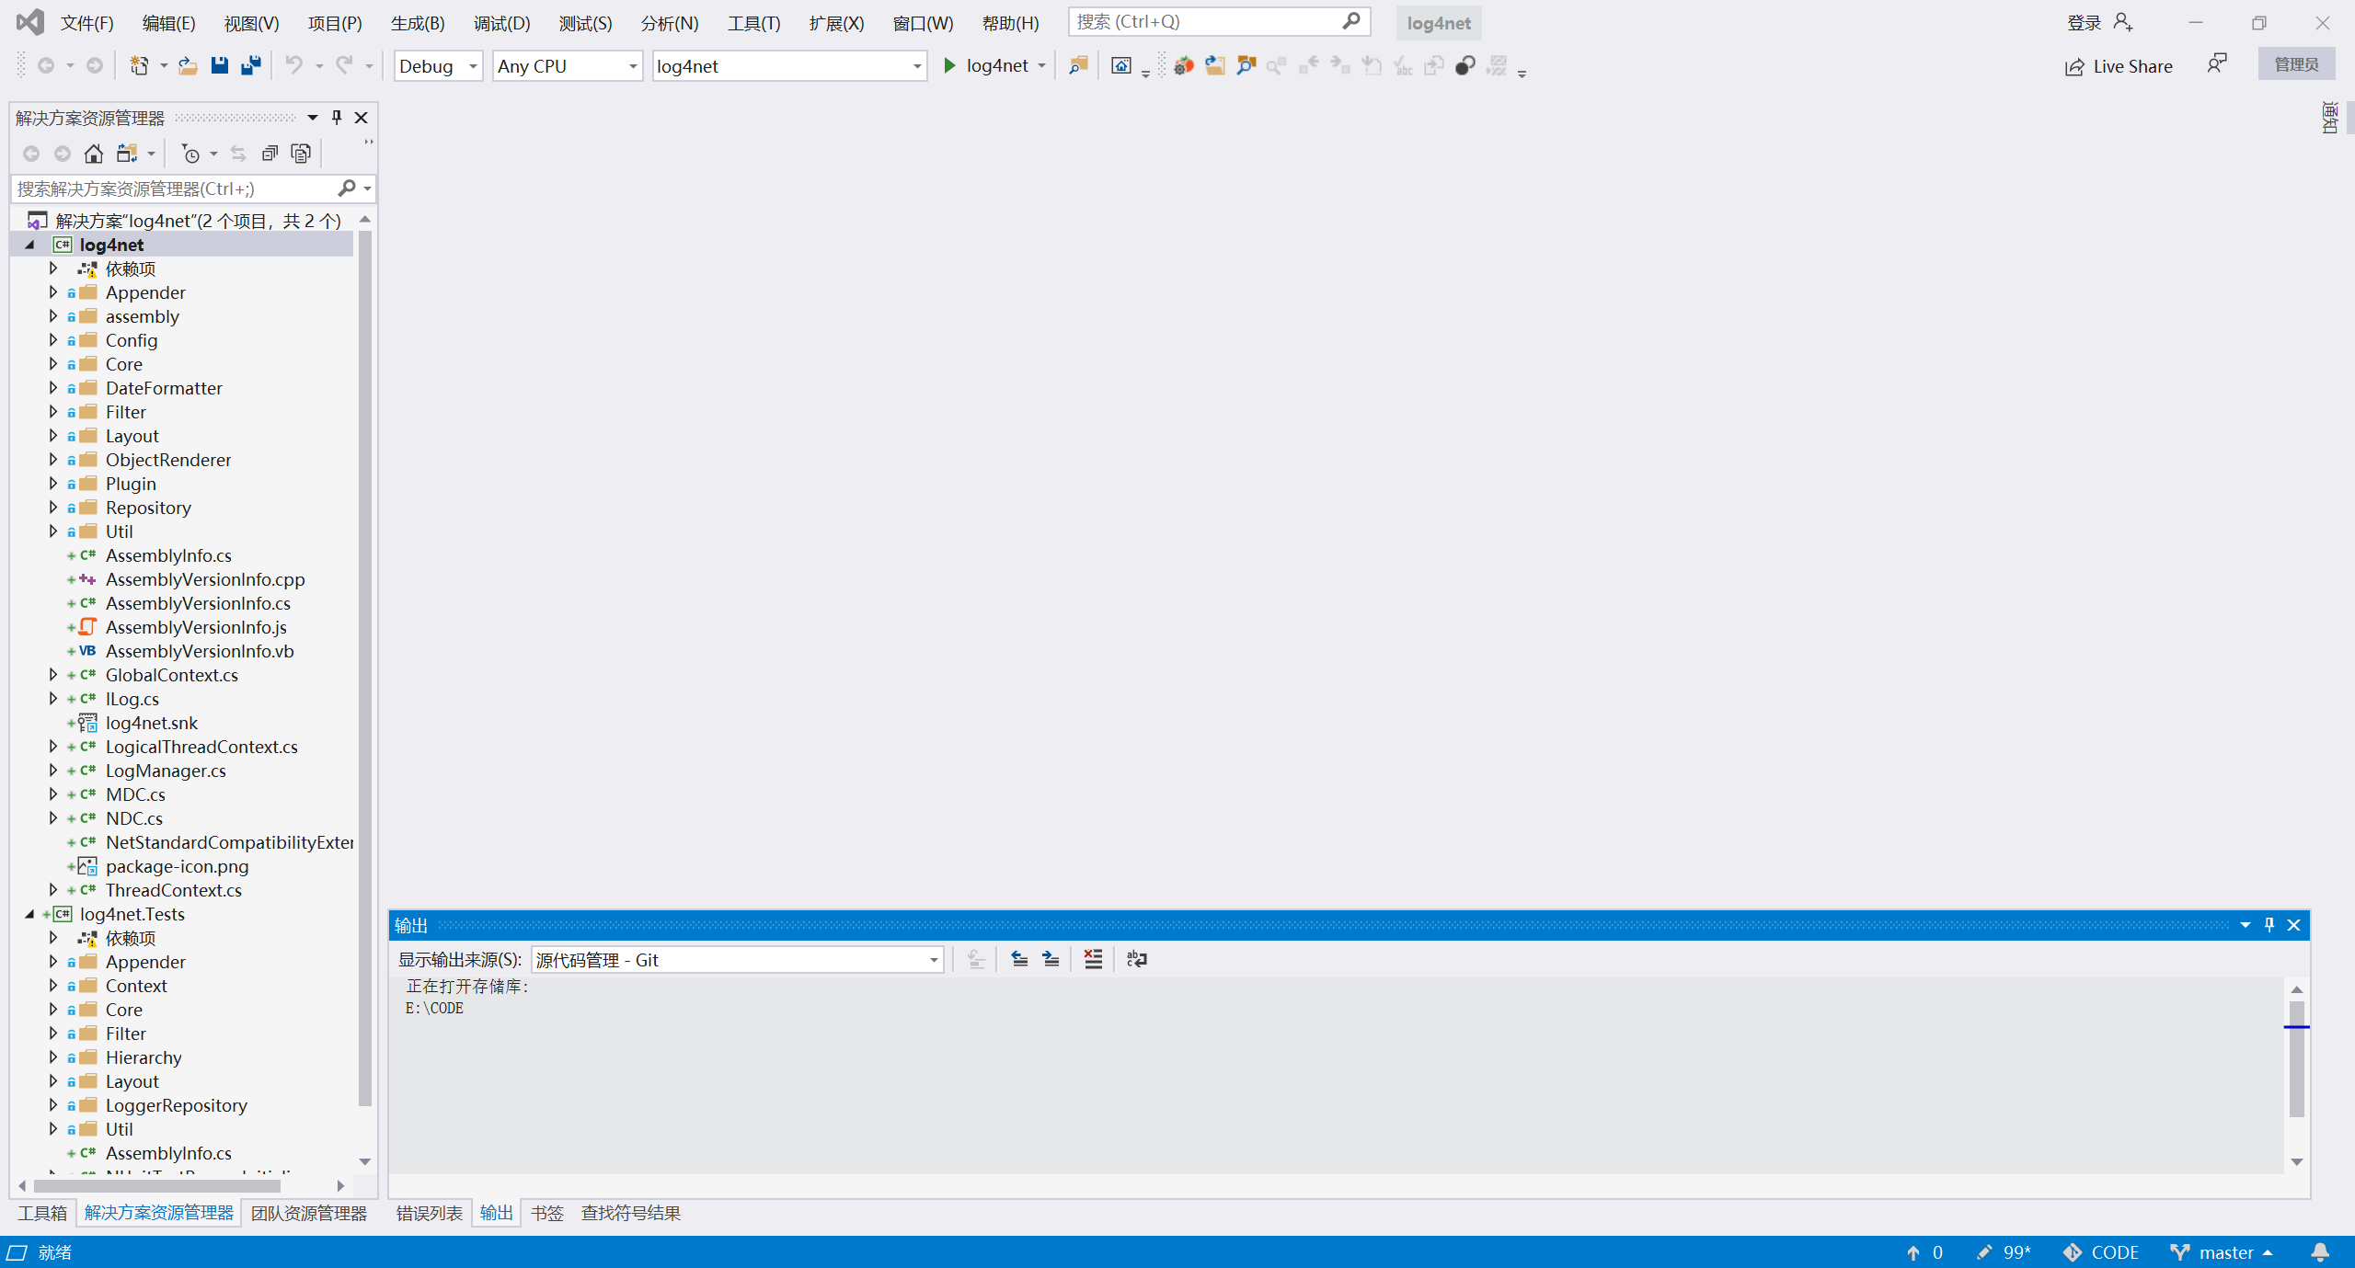
Task: Toggle word wrap in Output window
Action: click(1136, 959)
